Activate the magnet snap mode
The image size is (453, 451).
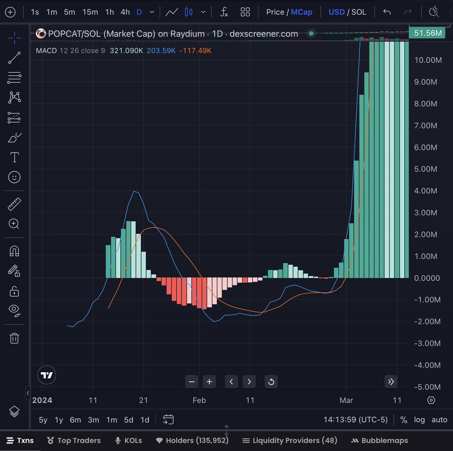click(x=14, y=251)
